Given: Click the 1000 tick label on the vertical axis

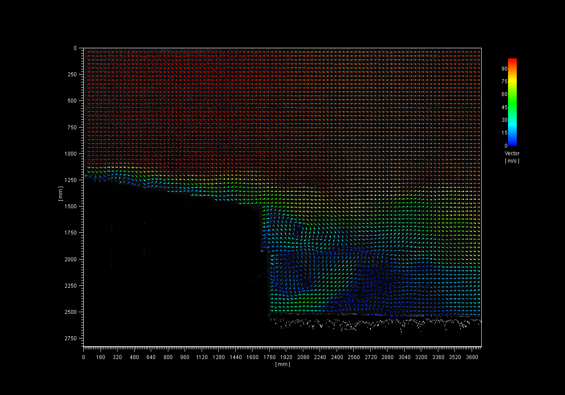Looking at the screenshot, I should tap(71, 153).
